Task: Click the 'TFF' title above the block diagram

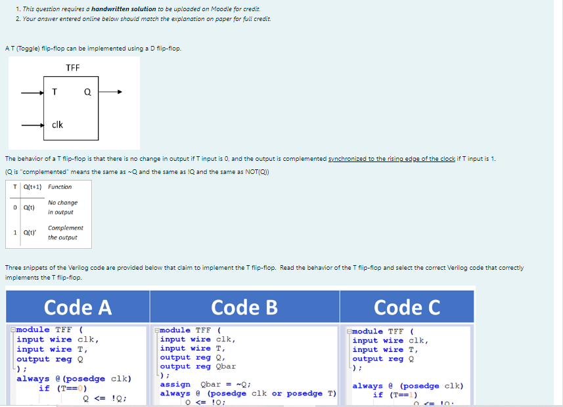Action: [72, 68]
